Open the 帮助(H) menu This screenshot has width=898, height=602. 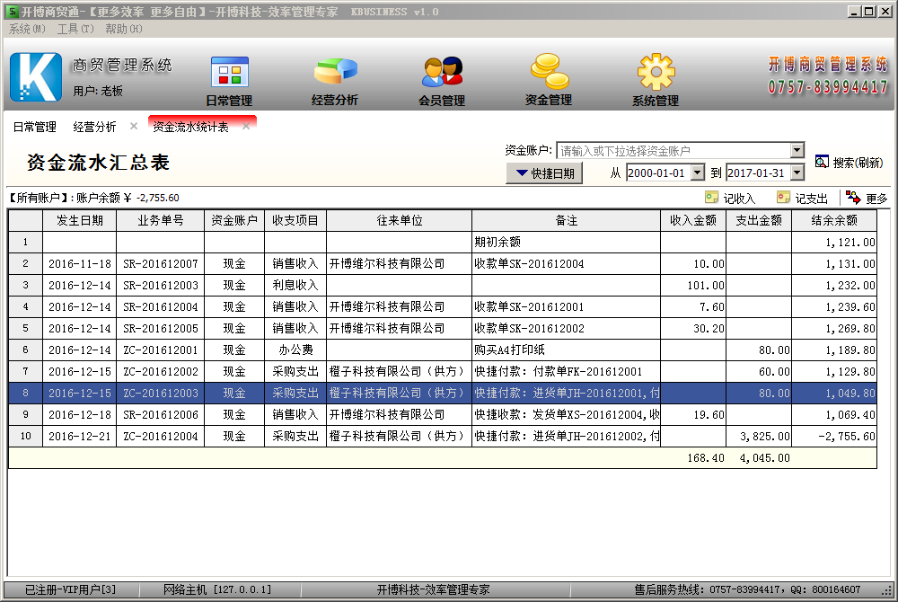click(x=124, y=29)
